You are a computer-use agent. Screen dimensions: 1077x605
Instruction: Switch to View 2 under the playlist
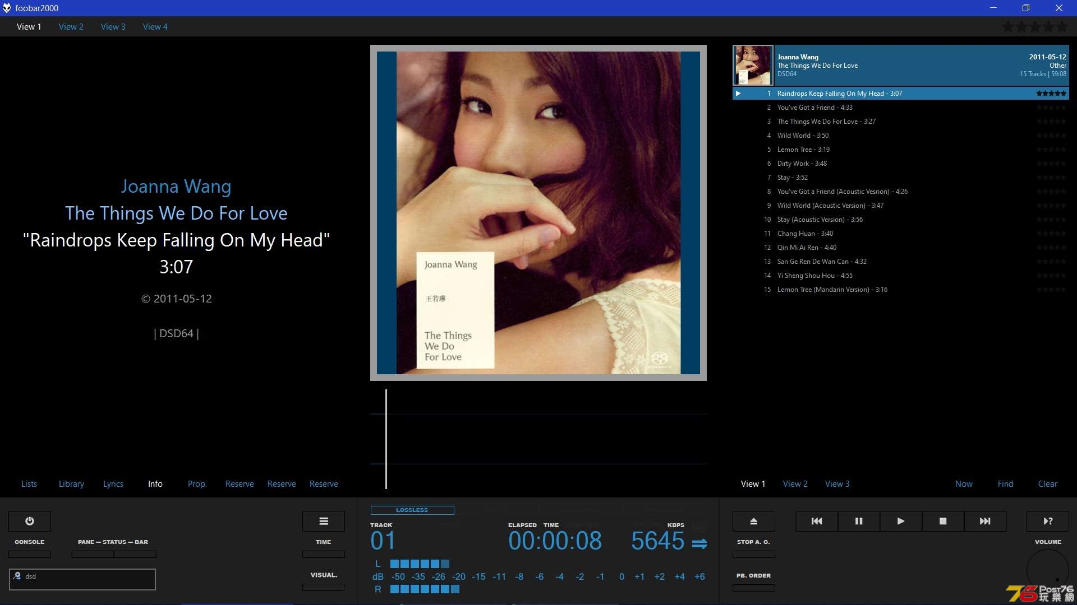click(x=795, y=483)
